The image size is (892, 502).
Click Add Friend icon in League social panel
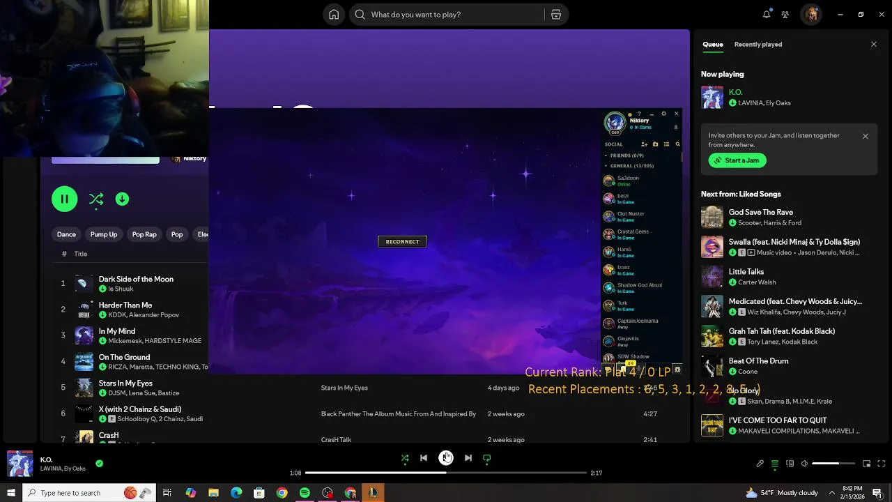click(x=644, y=144)
